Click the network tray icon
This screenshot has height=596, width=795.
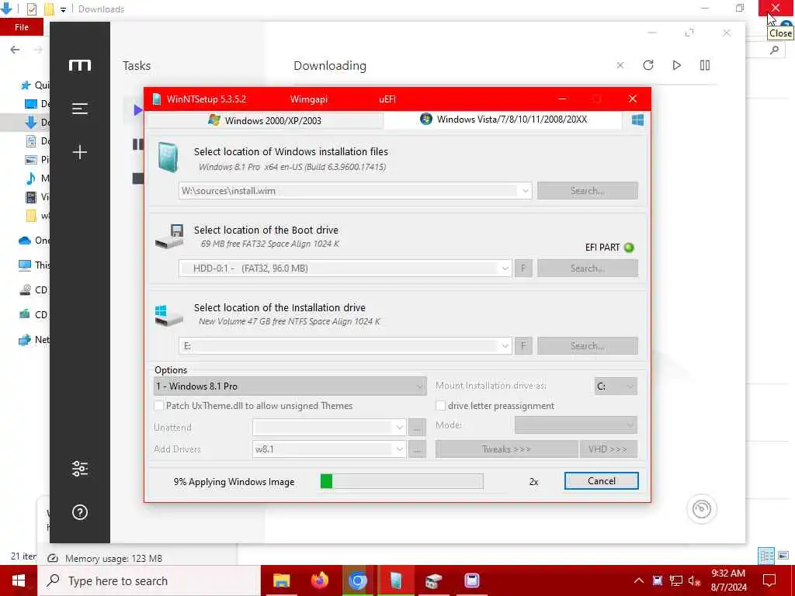point(676,580)
